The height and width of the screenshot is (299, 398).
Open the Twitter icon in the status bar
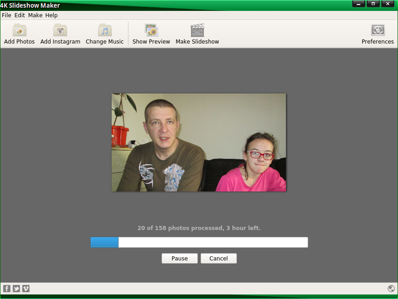coord(16,289)
